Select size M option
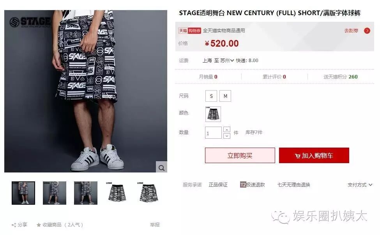This screenshot has width=380, height=235. [225, 96]
